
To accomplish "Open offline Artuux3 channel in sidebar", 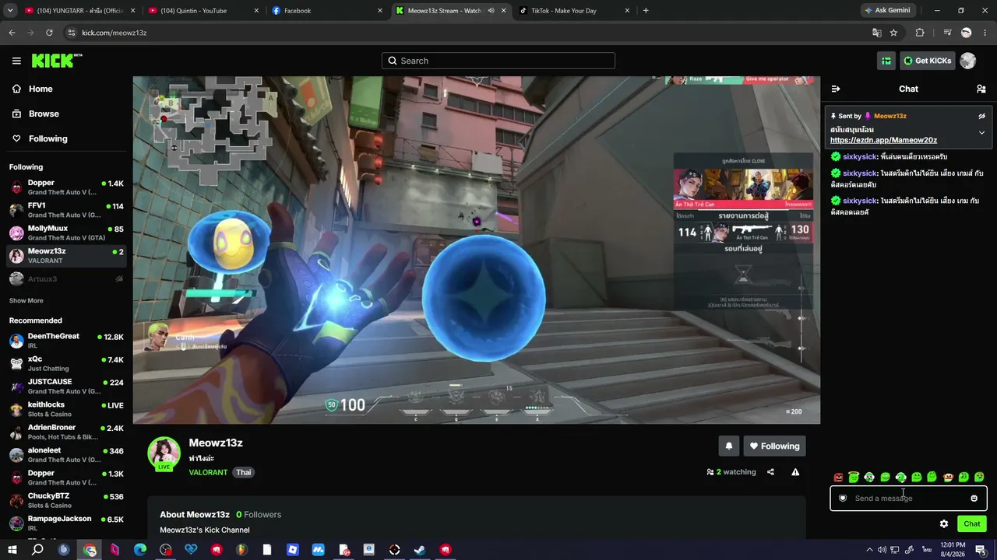I will click(x=66, y=278).
